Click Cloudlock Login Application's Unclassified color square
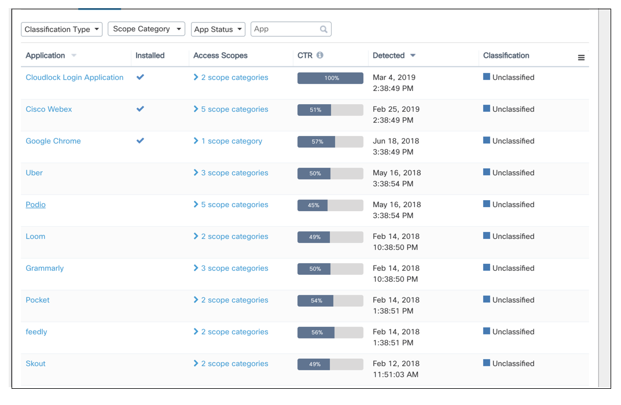Image resolution: width=621 pixels, height=405 pixels. (x=487, y=76)
